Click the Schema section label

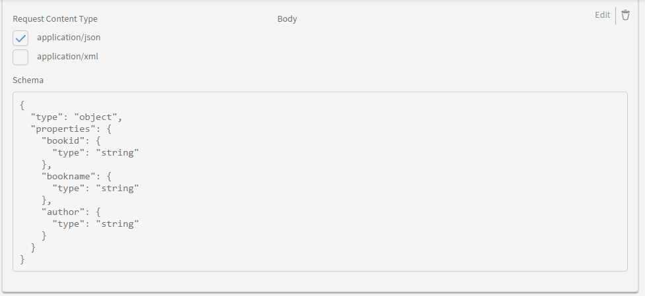pos(28,80)
